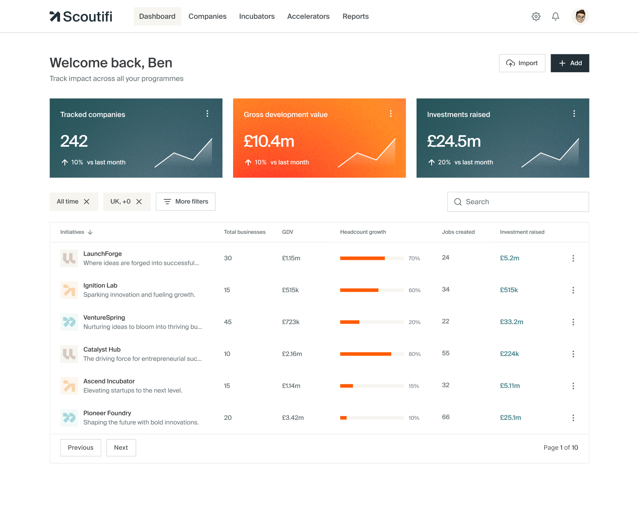Remove the All time filter chip
639x506 pixels.
[x=87, y=201]
